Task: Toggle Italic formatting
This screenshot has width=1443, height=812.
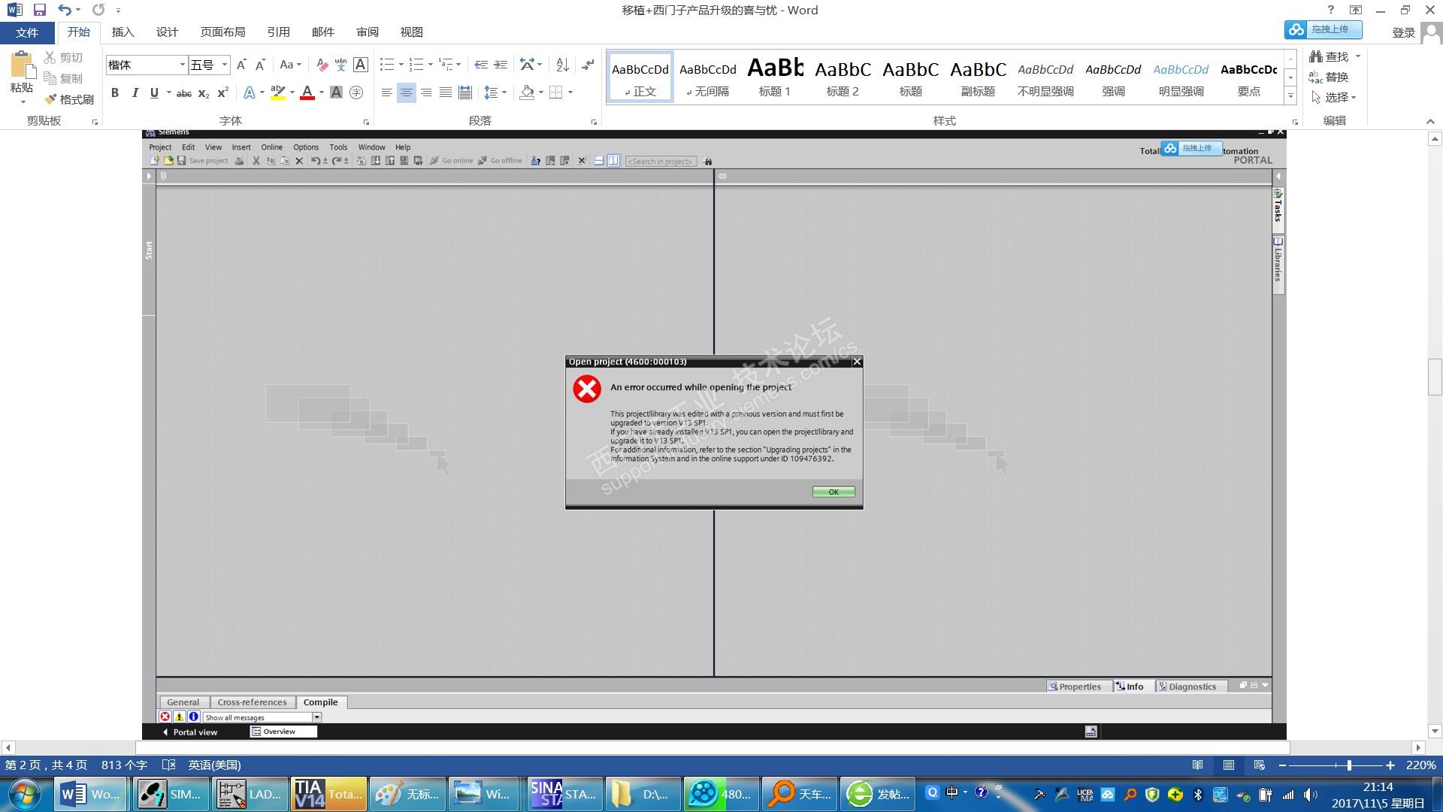Action: tap(135, 92)
